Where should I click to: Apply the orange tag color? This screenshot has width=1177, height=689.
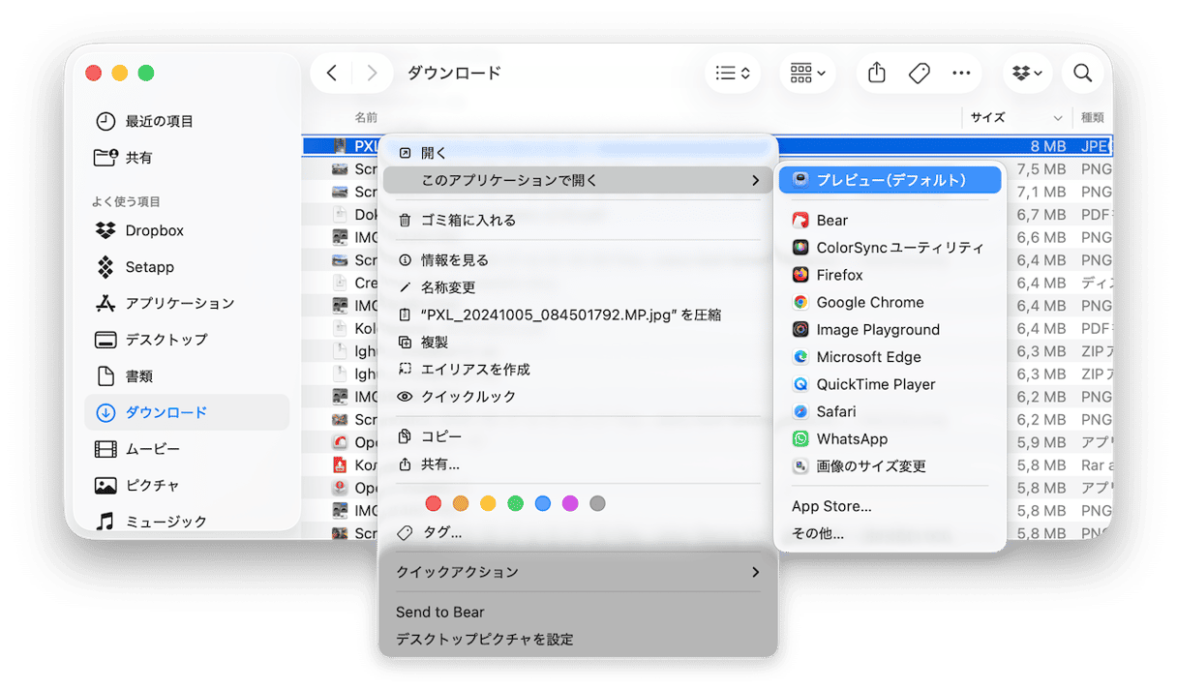point(461,503)
